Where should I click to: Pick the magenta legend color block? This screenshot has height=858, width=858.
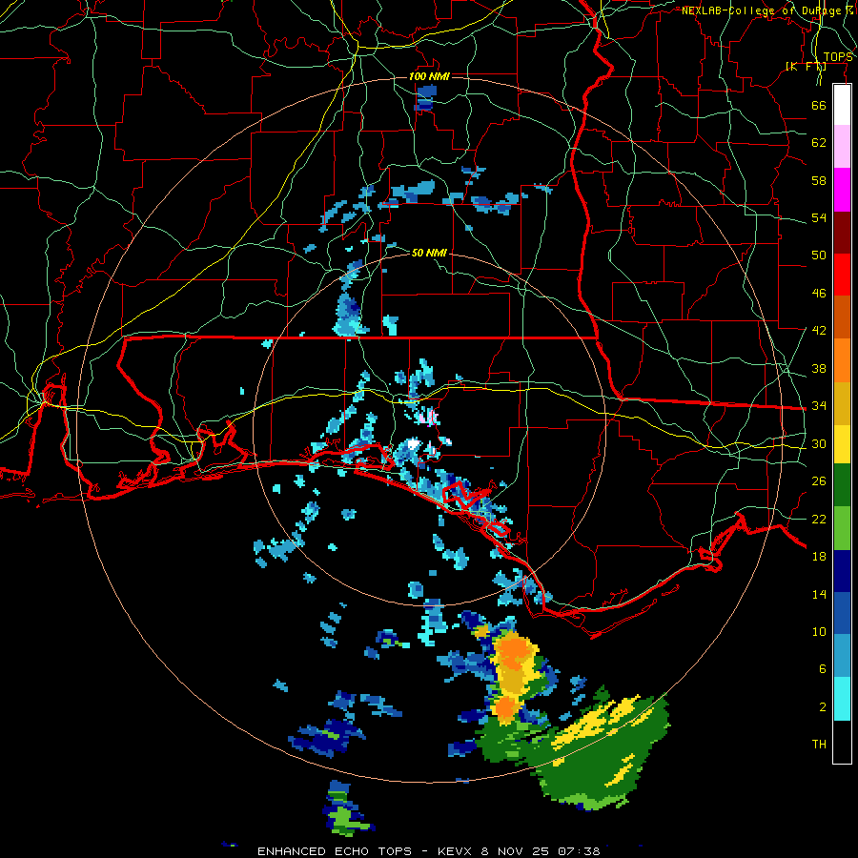pyautogui.click(x=842, y=190)
